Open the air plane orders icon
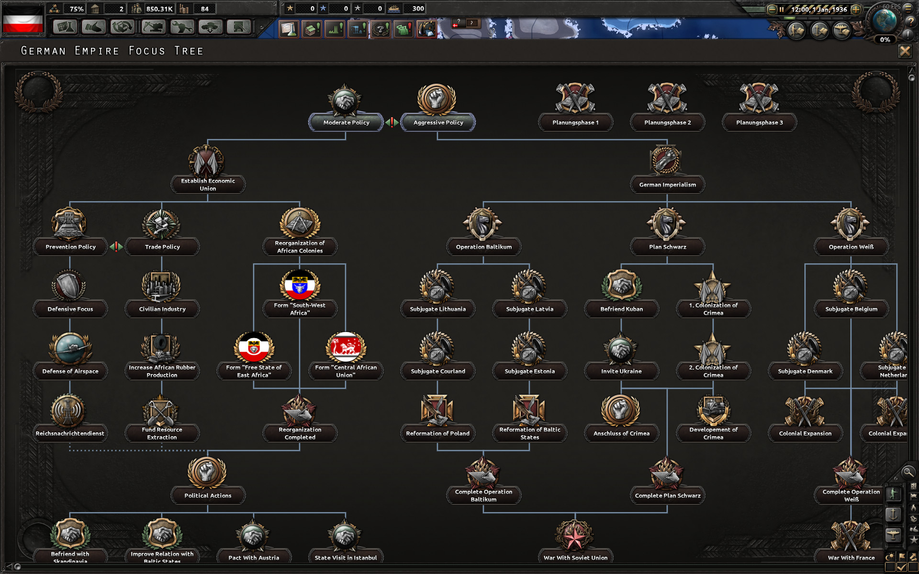Image resolution: width=919 pixels, height=574 pixels. 842,31
